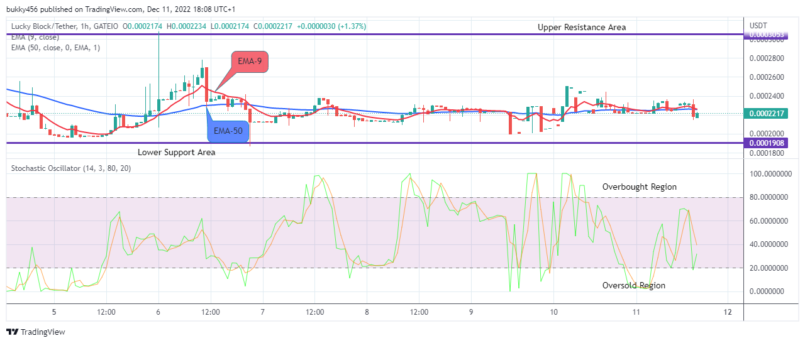The image size is (805, 343).
Task: Click the date label 12 on time axis
Action: [728, 312]
